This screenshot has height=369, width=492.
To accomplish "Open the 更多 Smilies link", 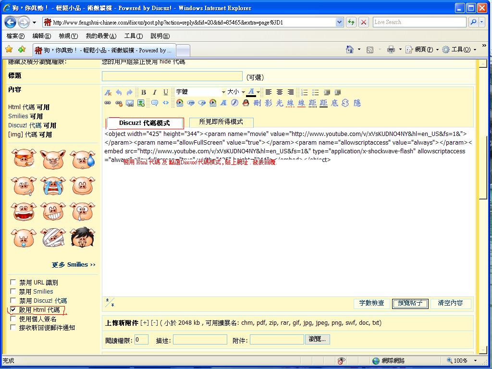I will [x=74, y=265].
